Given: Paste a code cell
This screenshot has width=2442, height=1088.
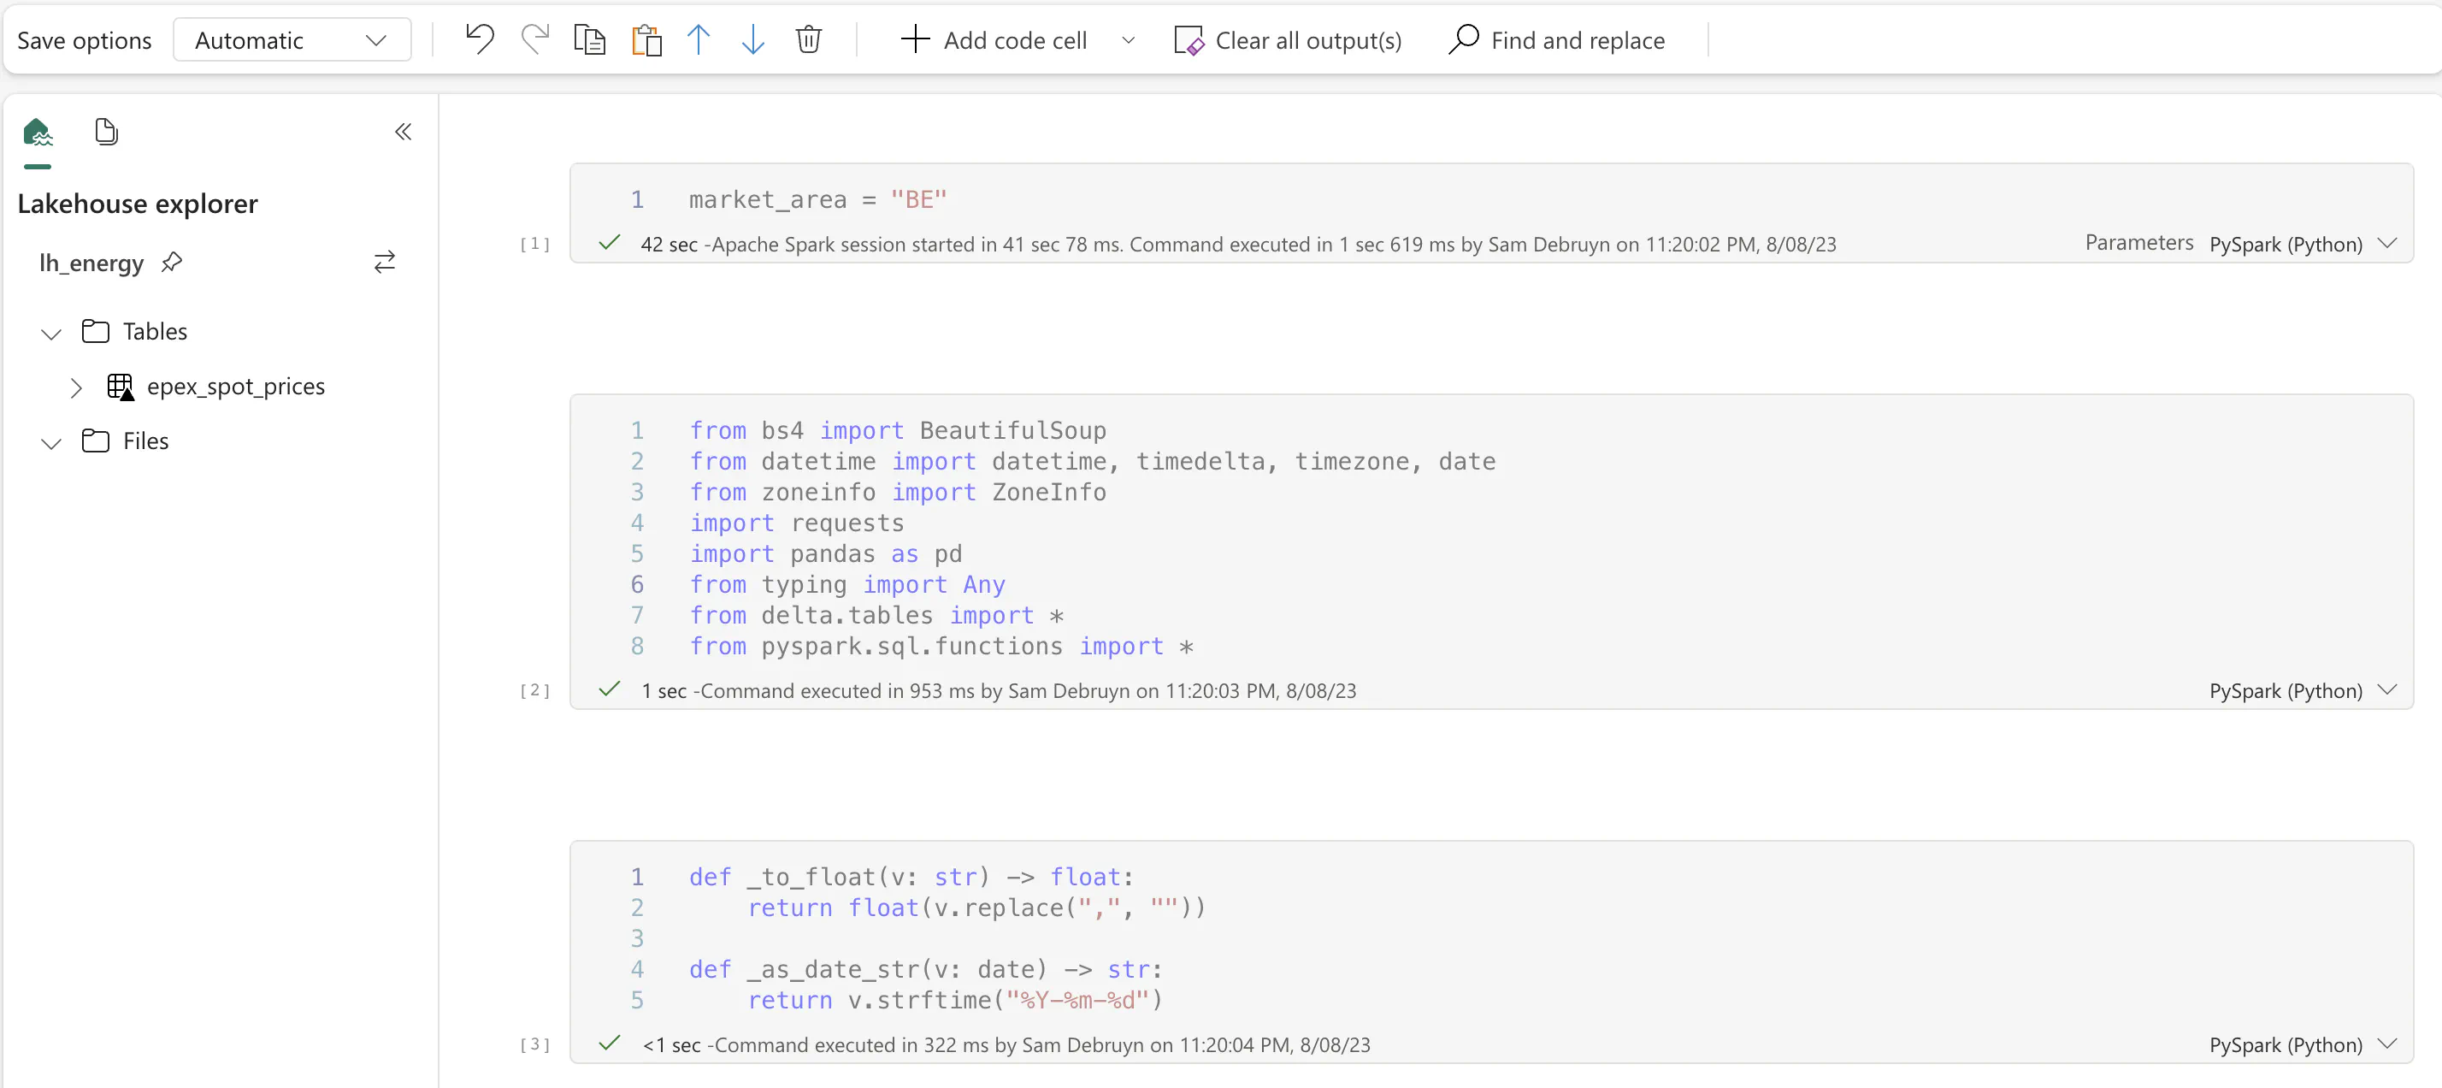Looking at the screenshot, I should click(646, 38).
